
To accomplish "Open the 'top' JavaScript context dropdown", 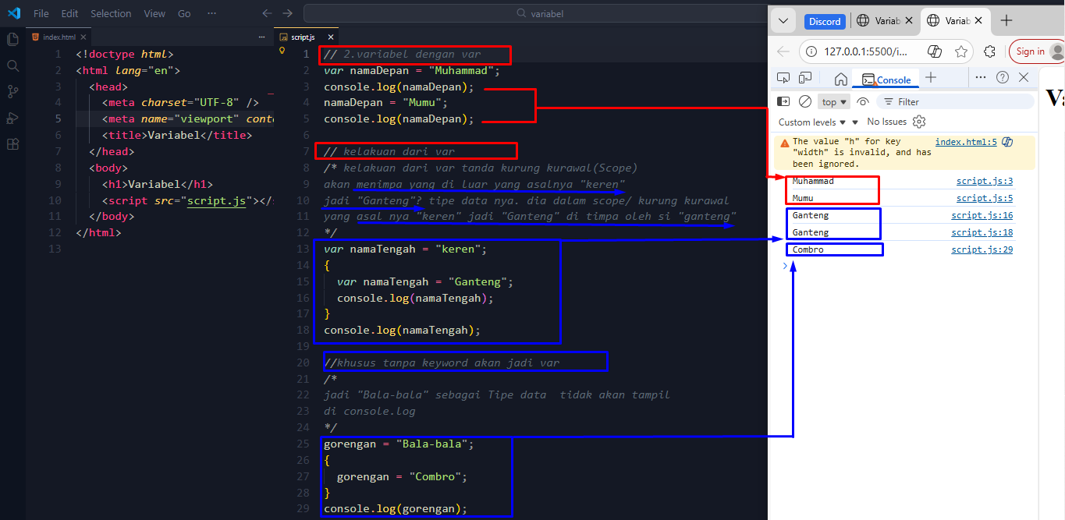I will pos(834,102).
